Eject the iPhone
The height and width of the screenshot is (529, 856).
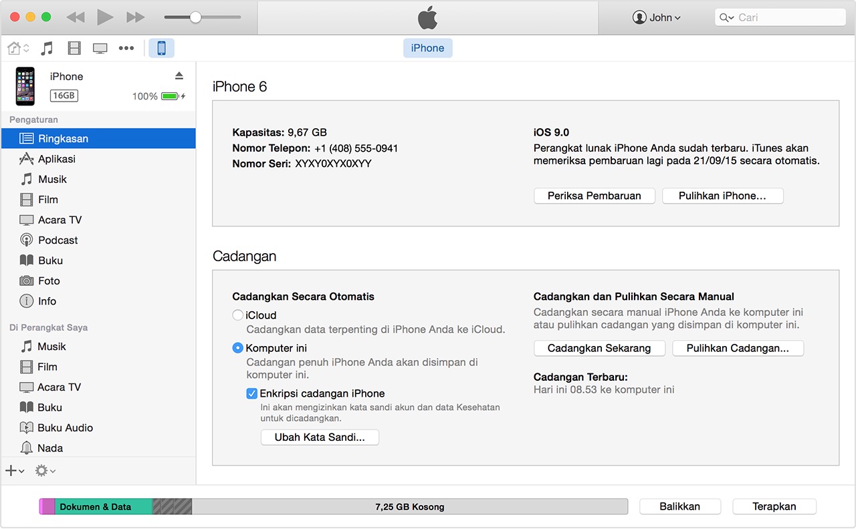tap(179, 75)
